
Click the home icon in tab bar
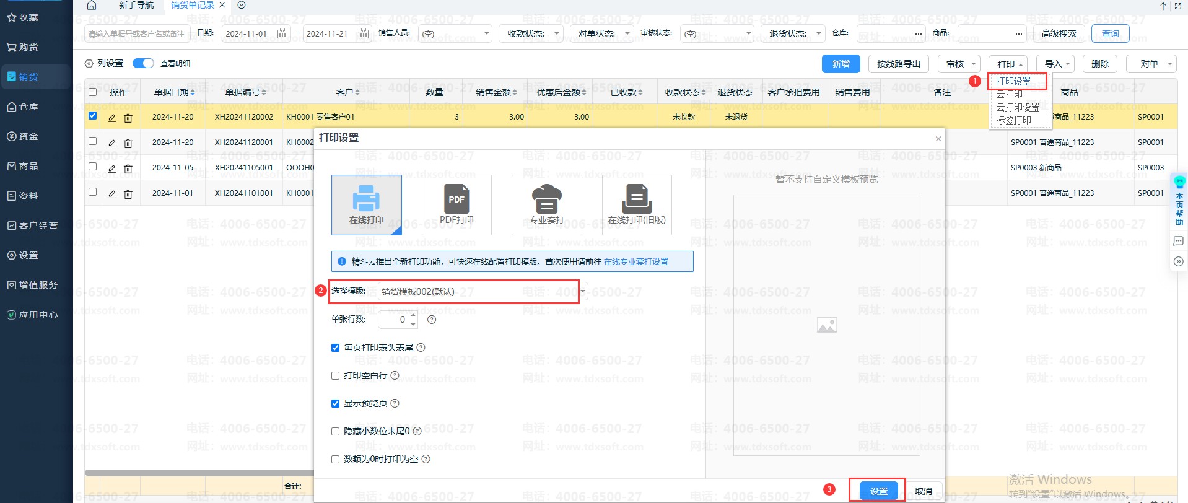coord(92,6)
